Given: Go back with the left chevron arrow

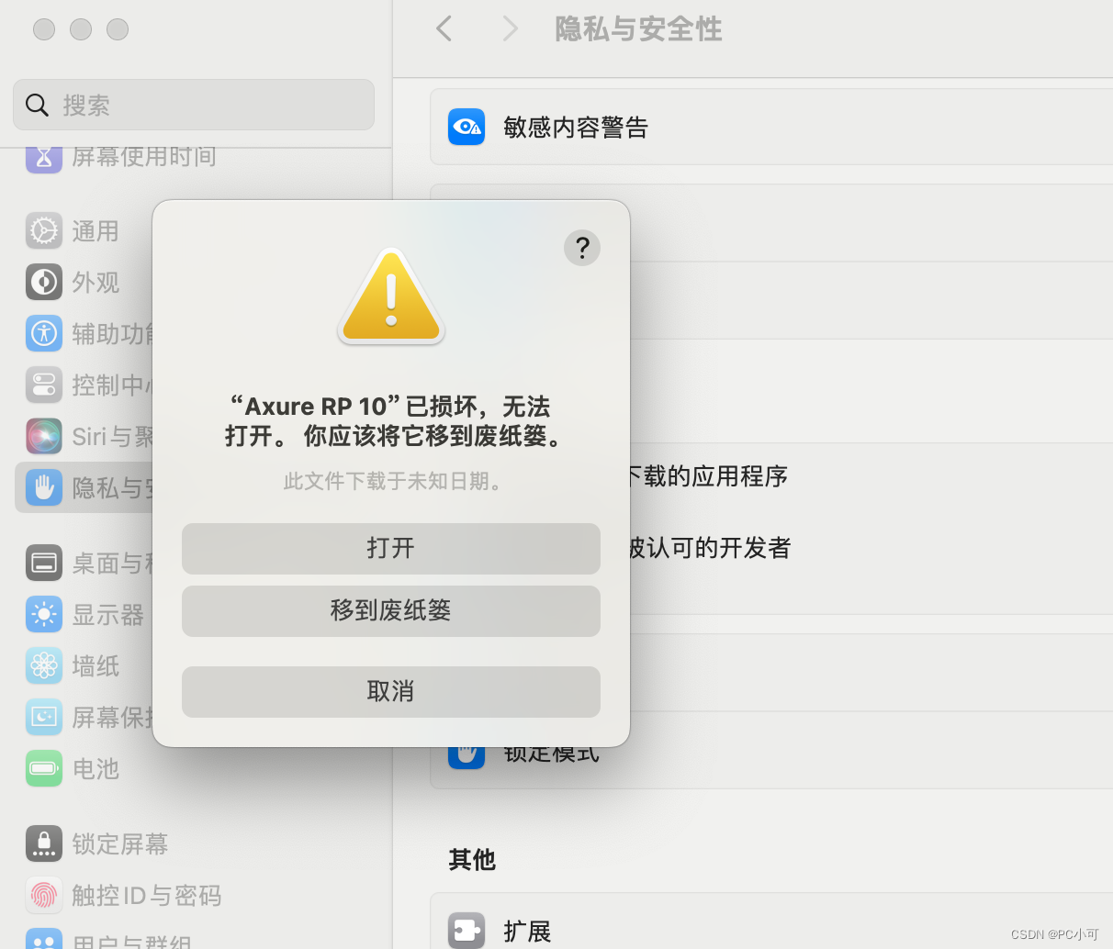Looking at the screenshot, I should point(444,29).
